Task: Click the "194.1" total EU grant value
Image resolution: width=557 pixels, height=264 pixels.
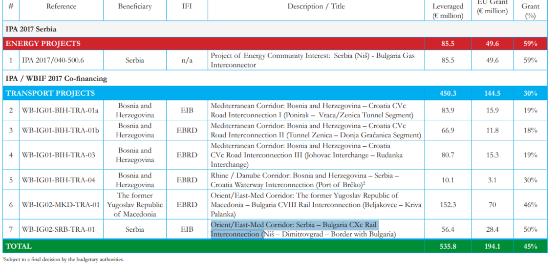Action: coord(493,246)
